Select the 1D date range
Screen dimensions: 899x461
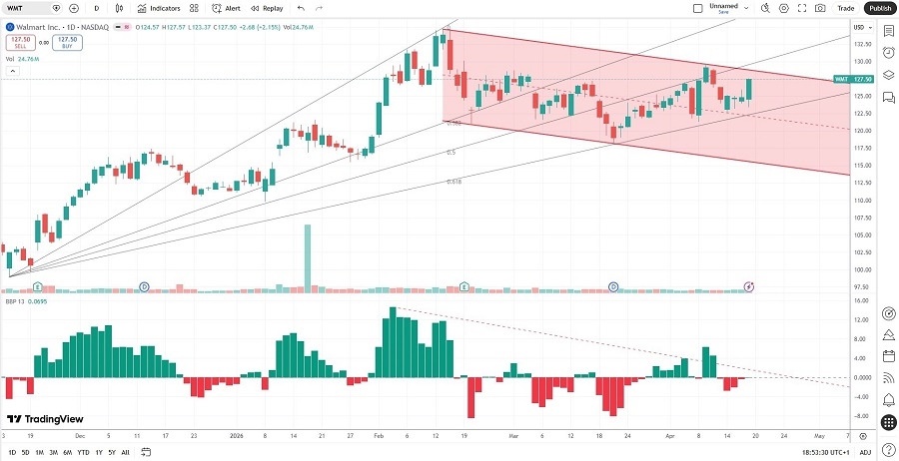[x=12, y=452]
